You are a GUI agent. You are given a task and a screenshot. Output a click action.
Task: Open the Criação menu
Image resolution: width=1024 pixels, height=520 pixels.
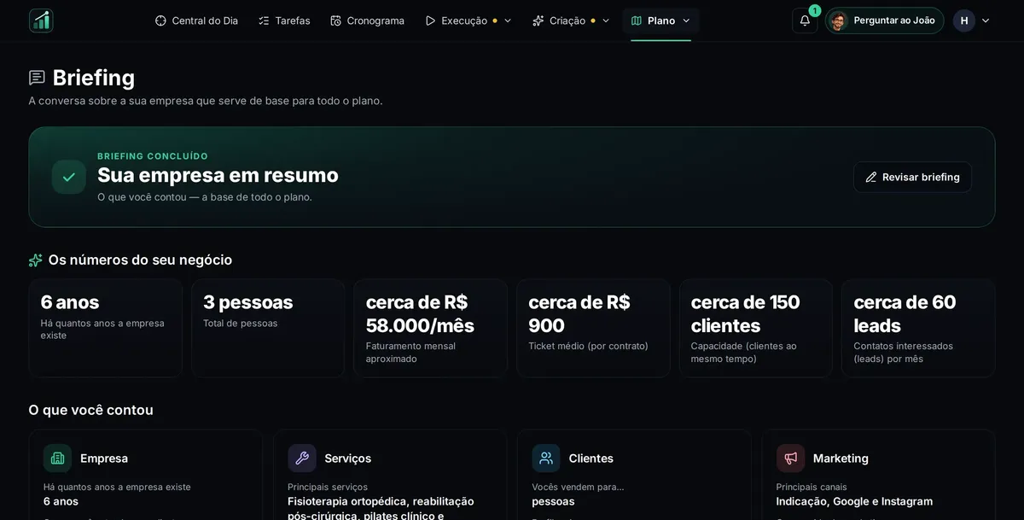571,20
